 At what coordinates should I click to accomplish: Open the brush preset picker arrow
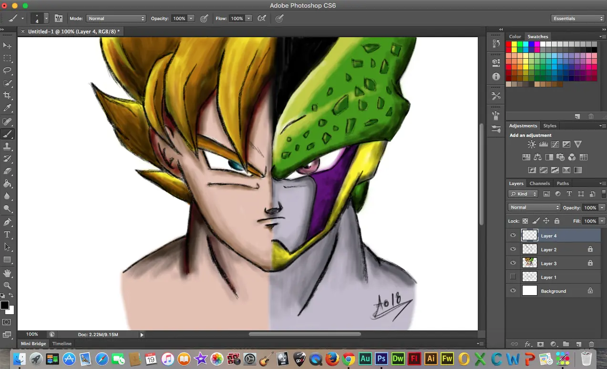click(x=46, y=18)
